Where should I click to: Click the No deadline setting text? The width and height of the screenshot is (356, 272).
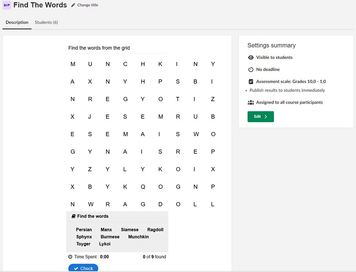[x=268, y=70]
